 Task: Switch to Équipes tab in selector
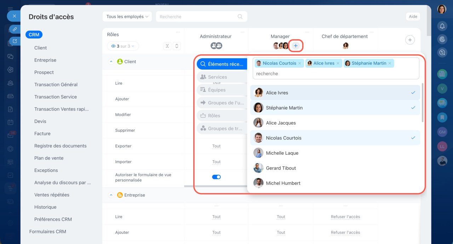[222, 90]
